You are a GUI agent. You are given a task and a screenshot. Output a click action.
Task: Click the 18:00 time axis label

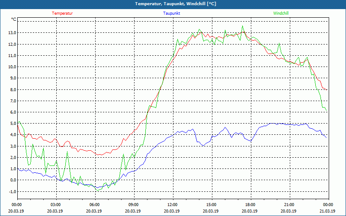tap(251, 205)
